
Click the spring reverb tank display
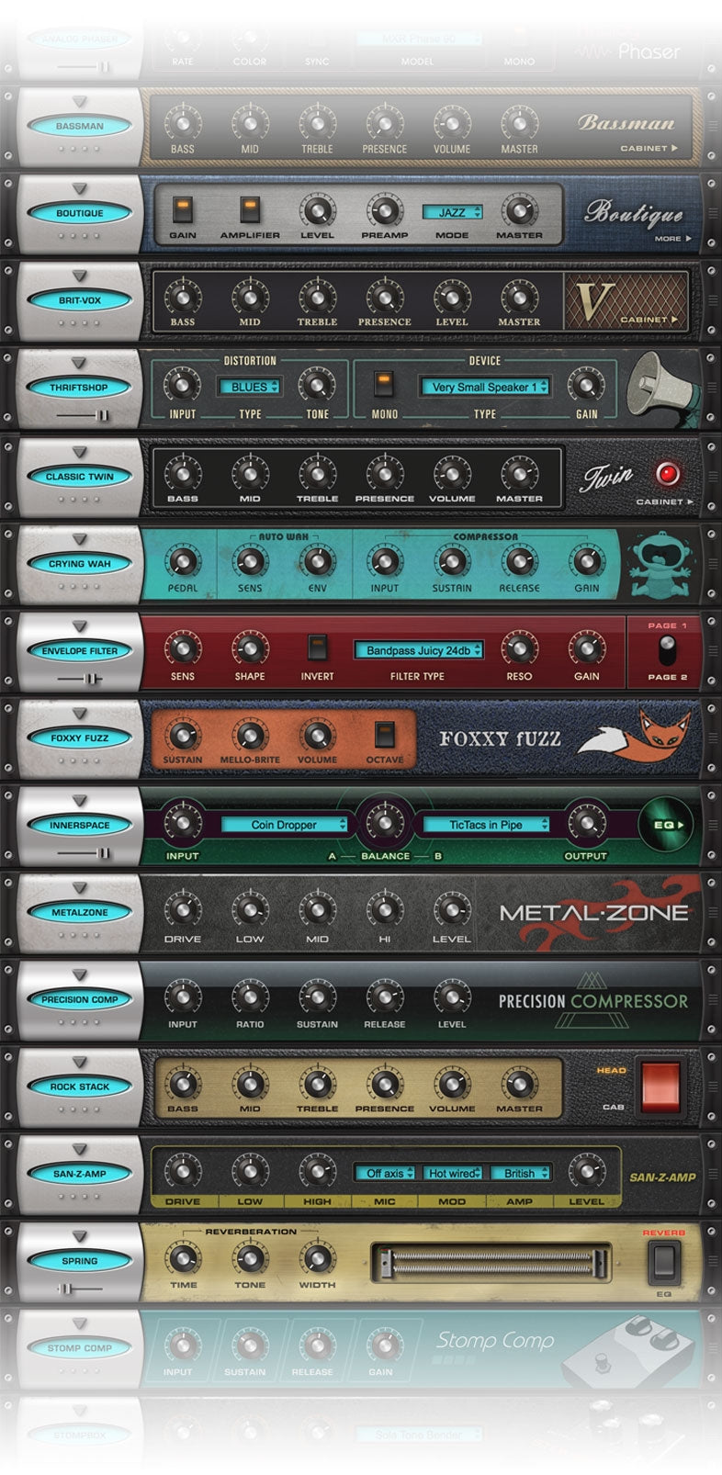coord(491,1261)
